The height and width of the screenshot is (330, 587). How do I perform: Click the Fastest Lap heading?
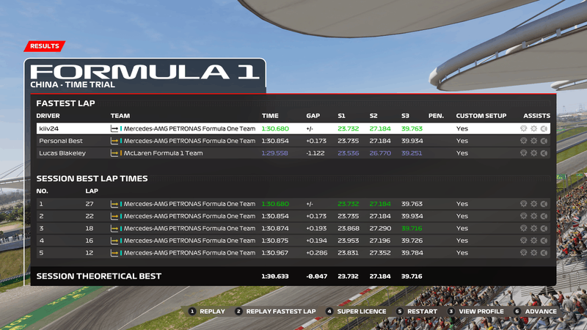tap(65, 103)
